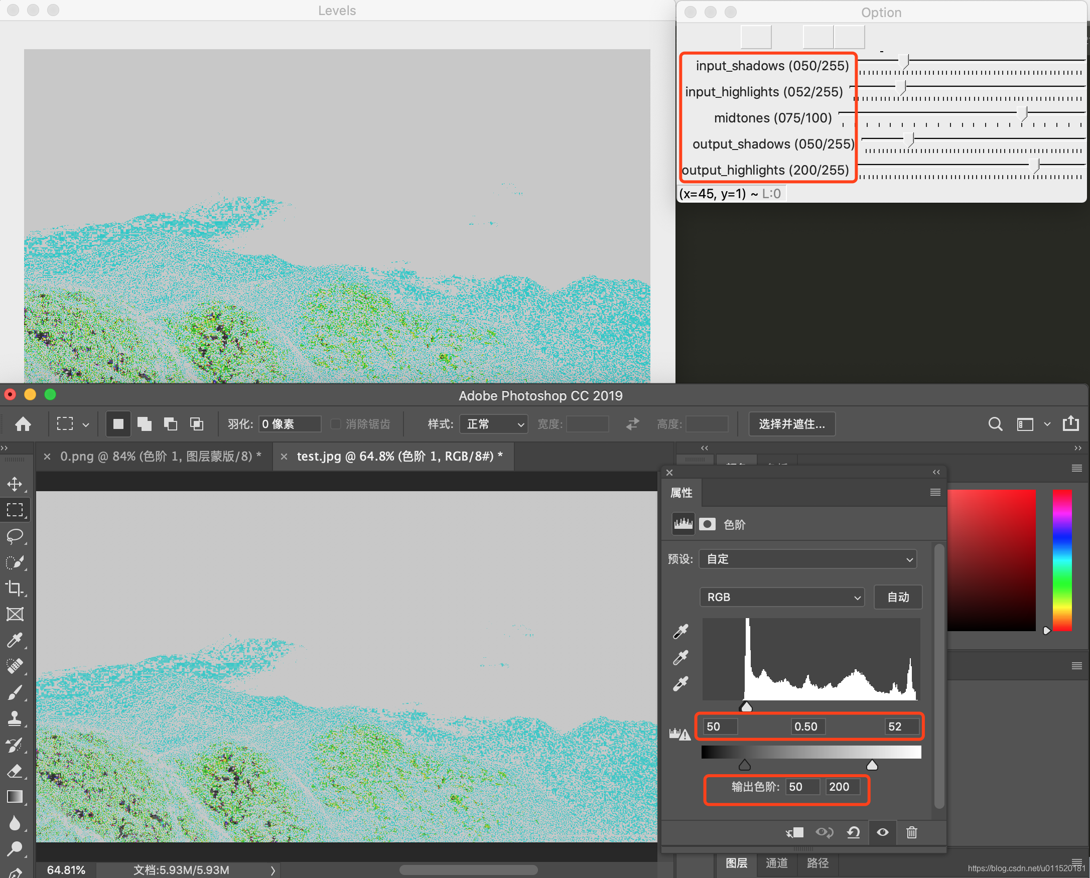Screen dimensions: 1090x878
Task: Click the trash icon to delete adjustment layer
Action: pos(911,832)
